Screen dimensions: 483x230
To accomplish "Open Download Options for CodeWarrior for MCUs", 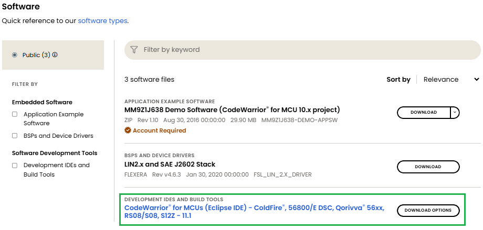I will (428, 210).
